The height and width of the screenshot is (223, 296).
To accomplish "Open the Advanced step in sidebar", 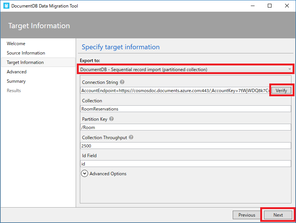I will tap(17, 72).
